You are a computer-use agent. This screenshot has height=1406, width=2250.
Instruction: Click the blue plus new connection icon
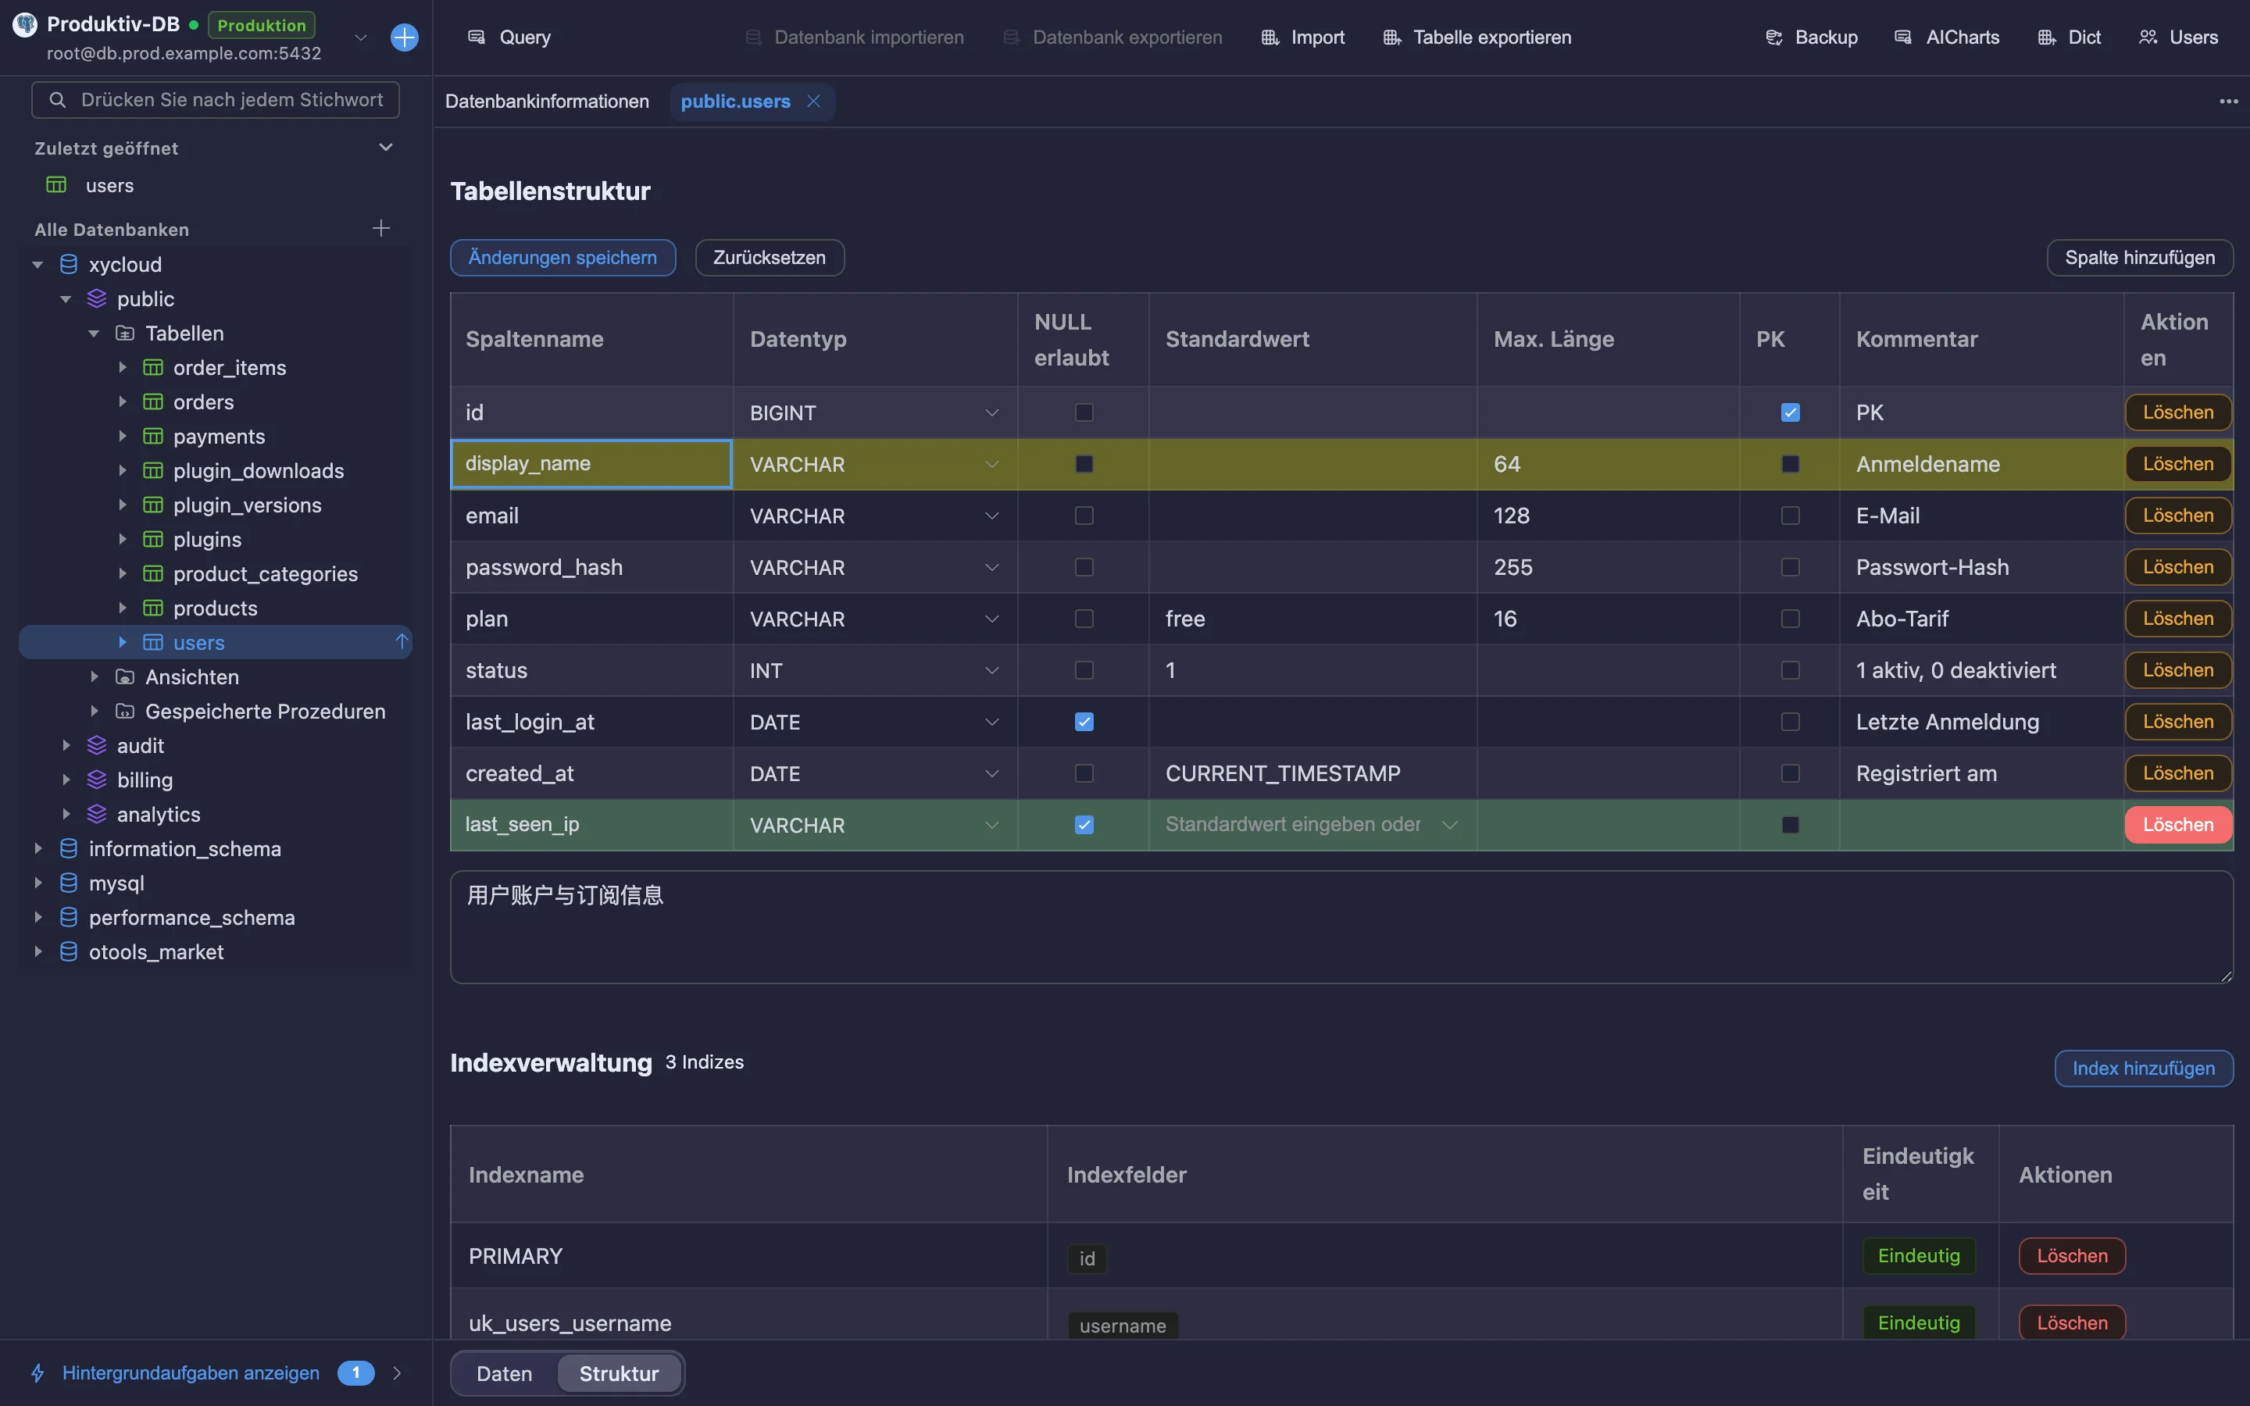(405, 37)
